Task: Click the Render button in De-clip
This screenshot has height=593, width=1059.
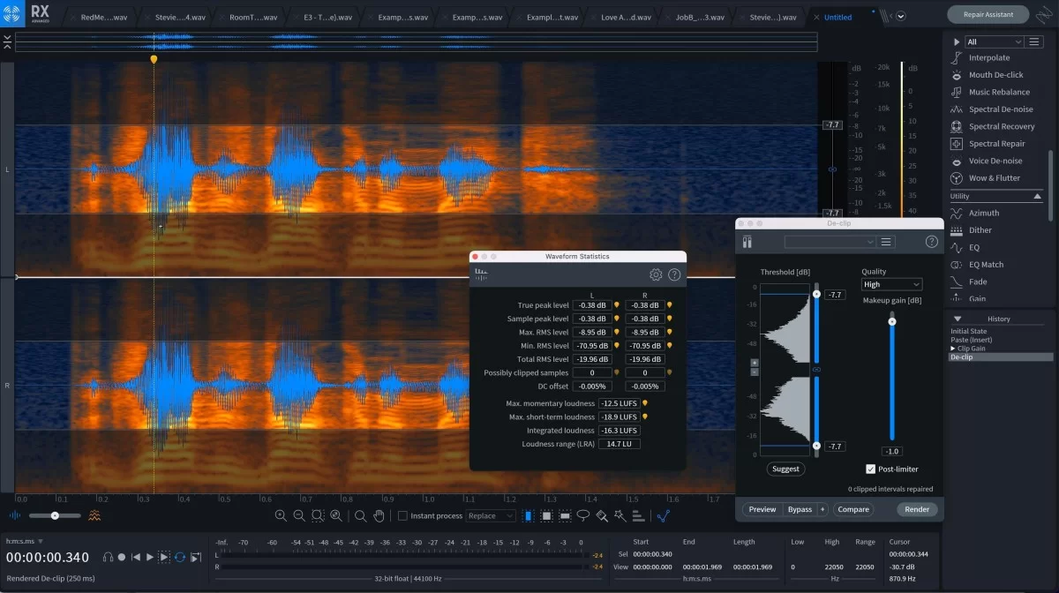Action: [x=917, y=509]
